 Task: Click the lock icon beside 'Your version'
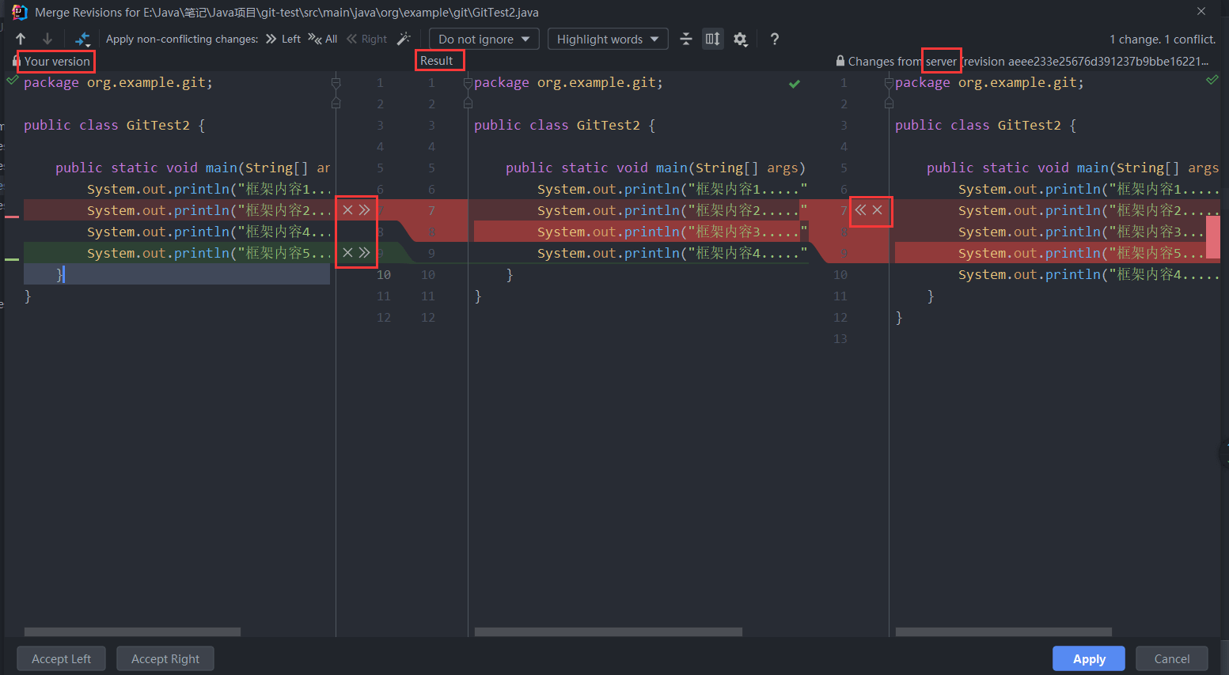[17, 61]
